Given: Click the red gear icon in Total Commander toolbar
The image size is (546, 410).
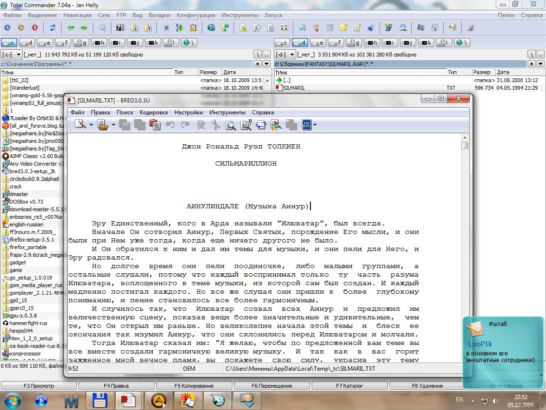Looking at the screenshot, I should 35,28.
